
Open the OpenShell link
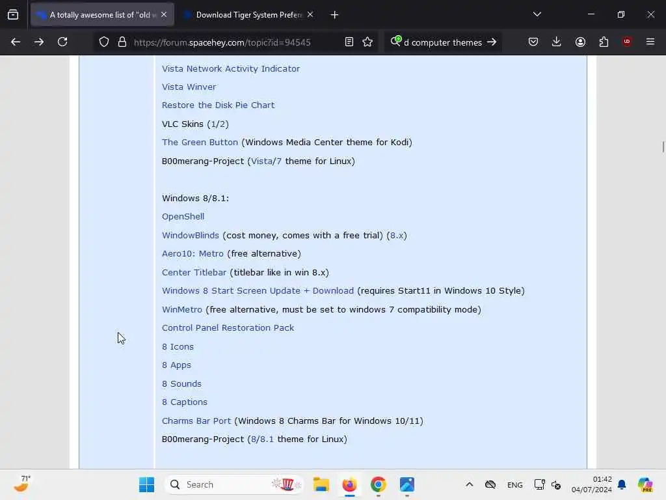pyautogui.click(x=183, y=216)
